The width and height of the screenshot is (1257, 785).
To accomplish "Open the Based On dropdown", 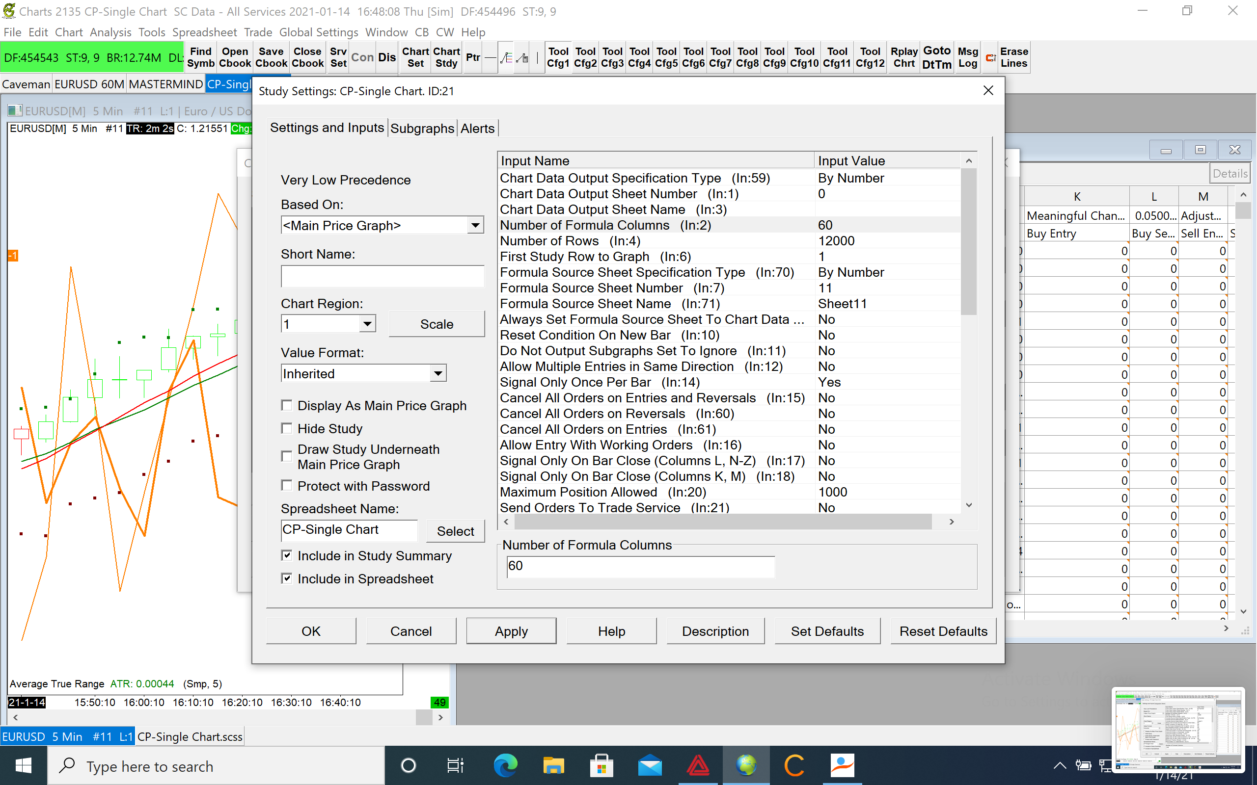I will [475, 225].
